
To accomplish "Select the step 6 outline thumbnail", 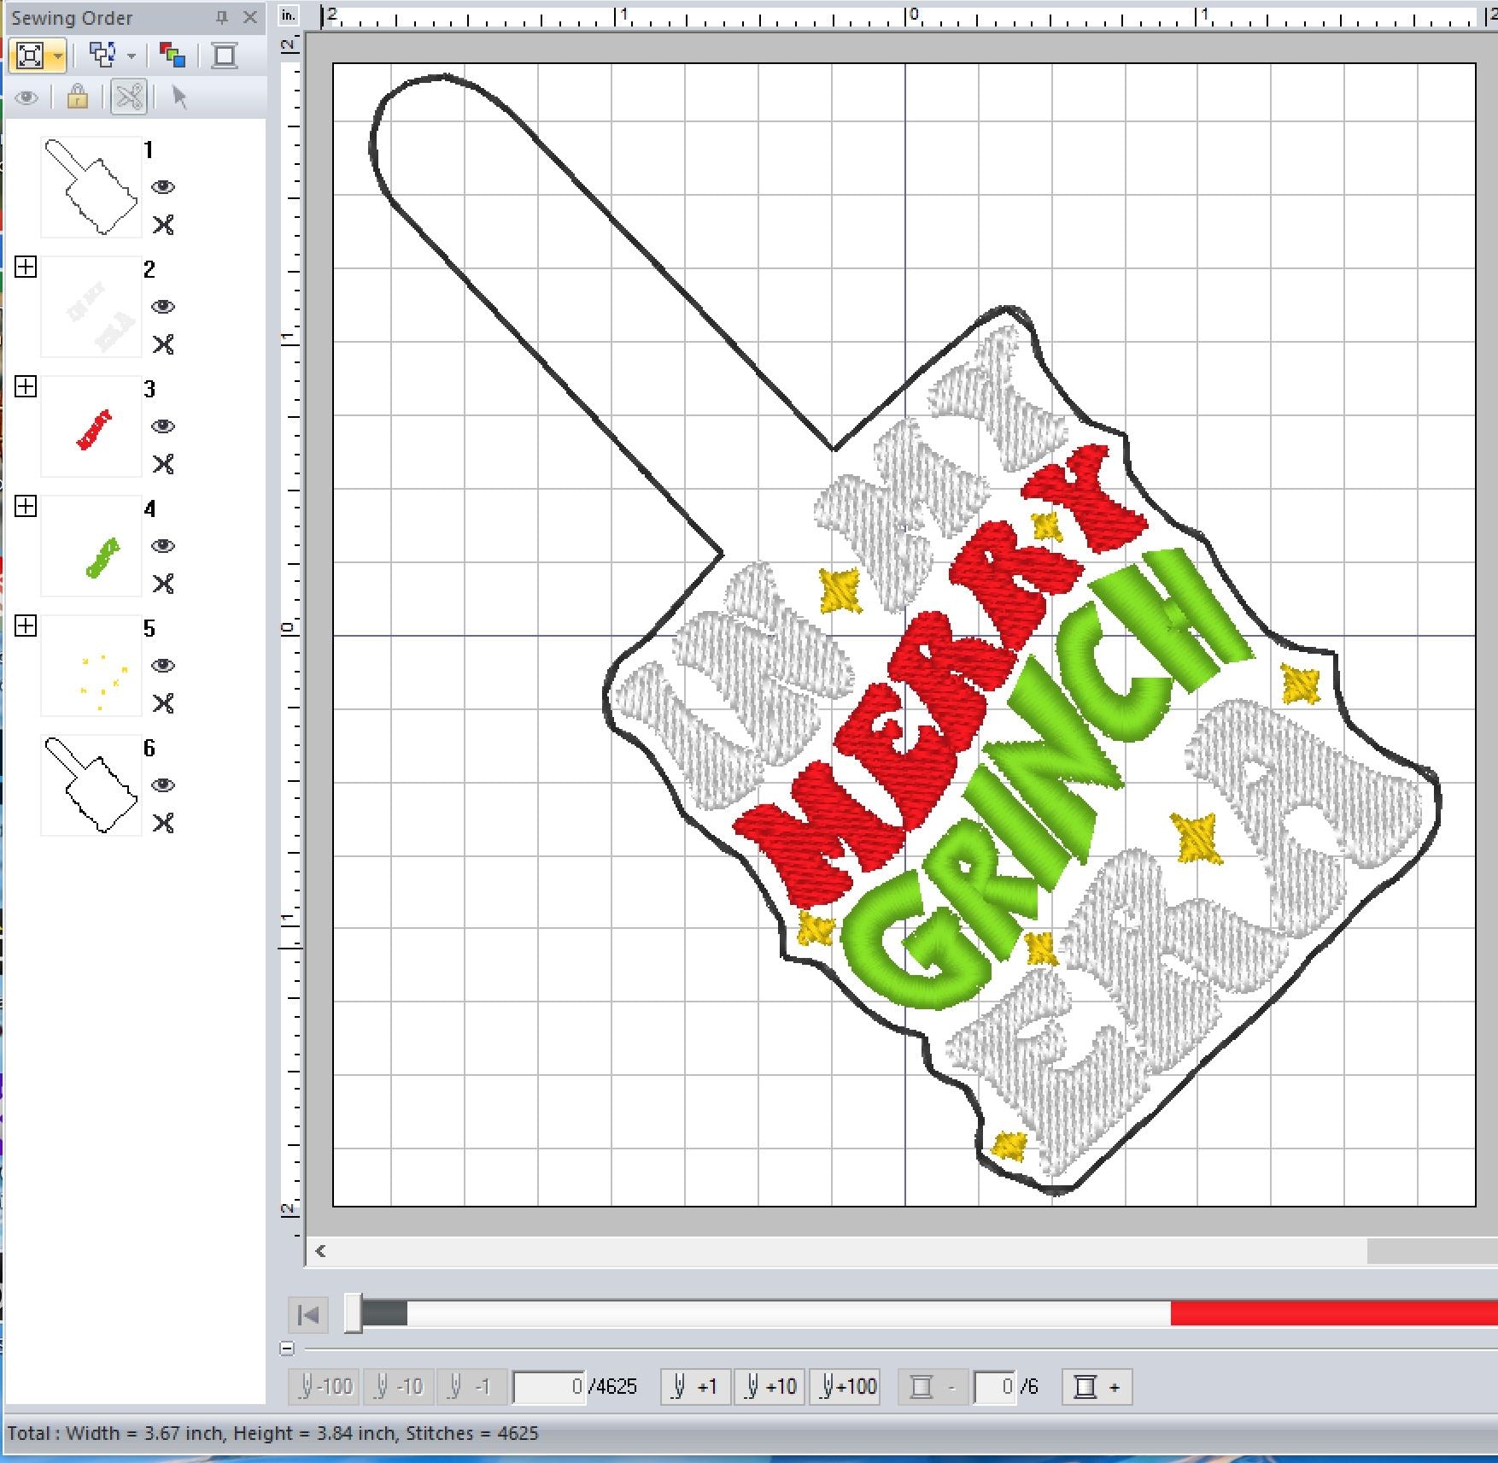I will (91, 785).
